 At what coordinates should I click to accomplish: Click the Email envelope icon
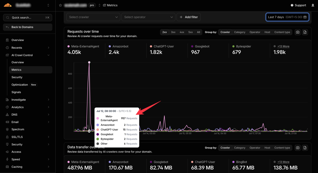click(7, 122)
